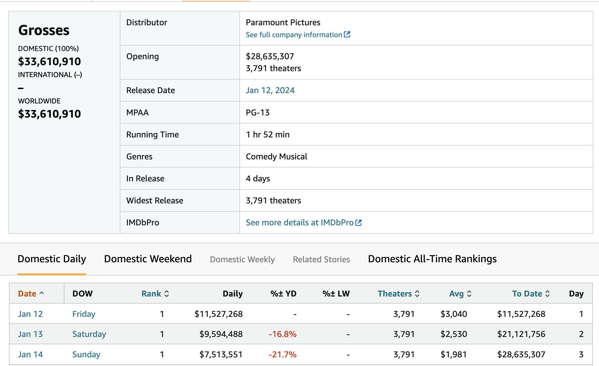The width and height of the screenshot is (599, 366).
Task: Follow See more details at IMDbPro link
Action: [x=300, y=223]
